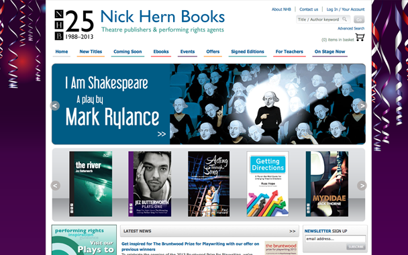Click the About NHB link

coord(281,9)
